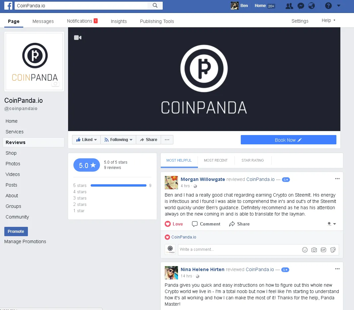Viewport: 354px width, 310px height.
Task: Add a sticker to the comment
Action: pyautogui.click(x=333, y=249)
